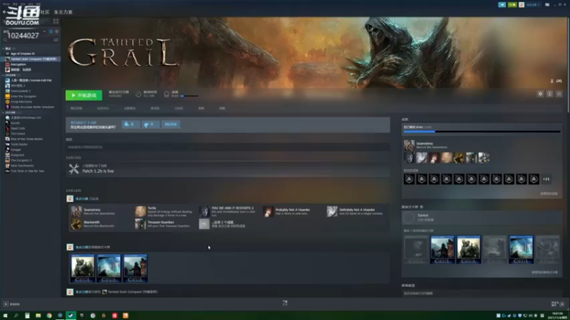Open Chrome from the taskbar
The height and width of the screenshot is (320, 570).
click(49, 316)
